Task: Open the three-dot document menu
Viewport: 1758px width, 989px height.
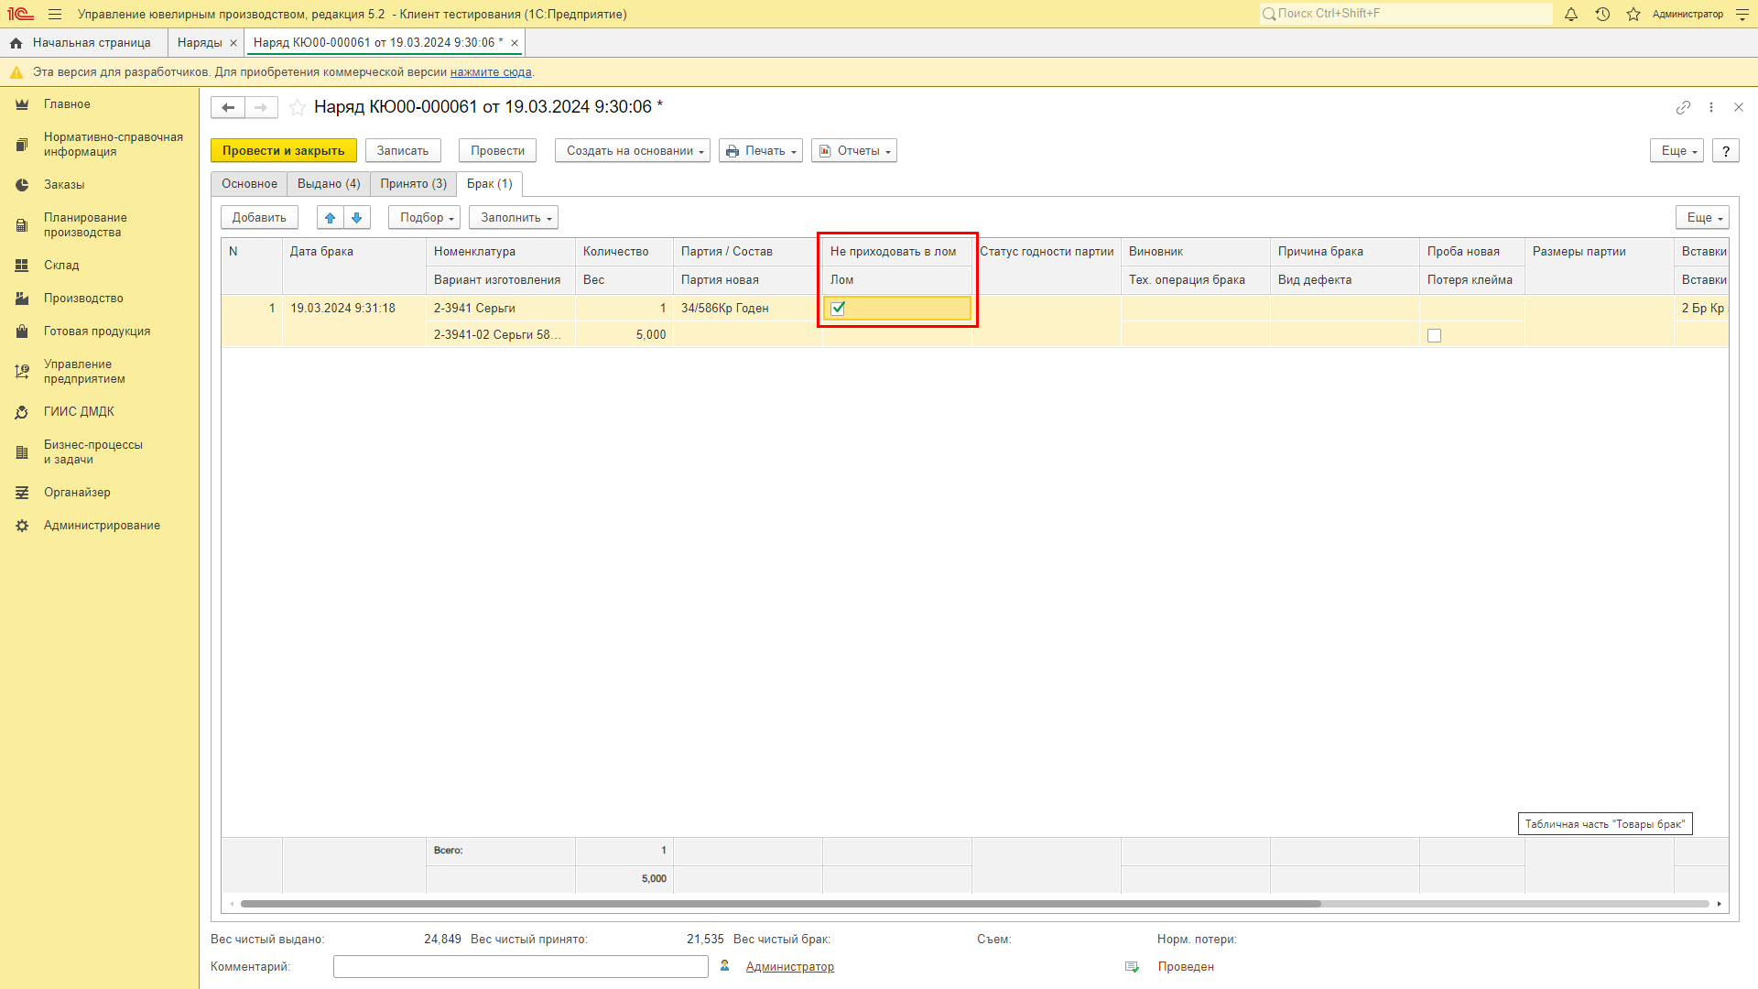Action: (x=1711, y=108)
